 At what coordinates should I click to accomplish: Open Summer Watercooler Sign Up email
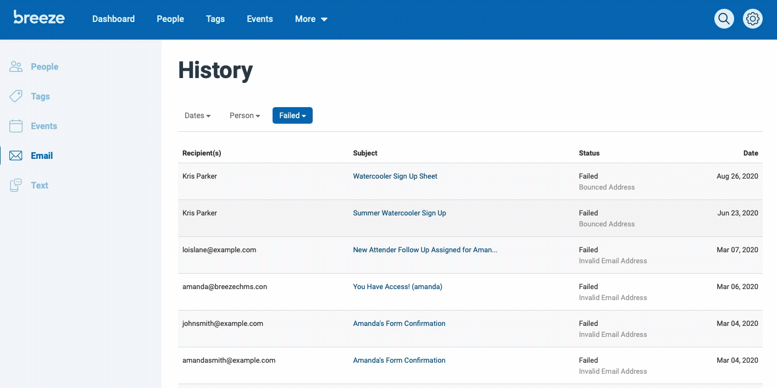point(399,213)
